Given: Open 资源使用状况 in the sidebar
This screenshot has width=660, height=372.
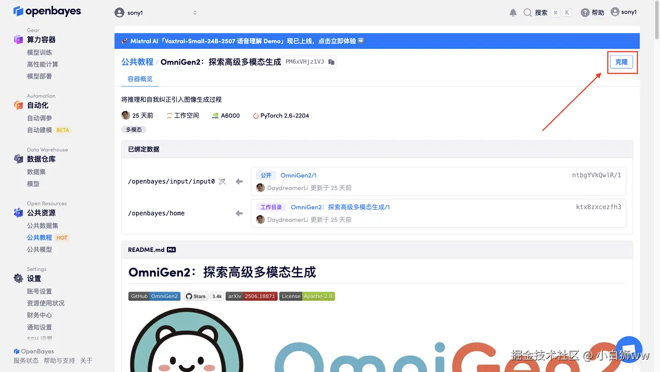Looking at the screenshot, I should pyautogui.click(x=46, y=303).
